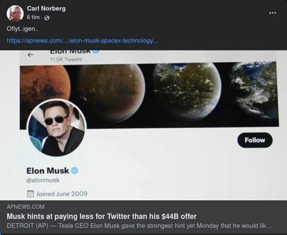Click the verified badge in the top Twitter header
This screenshot has width=287, height=235.
[x=96, y=52]
